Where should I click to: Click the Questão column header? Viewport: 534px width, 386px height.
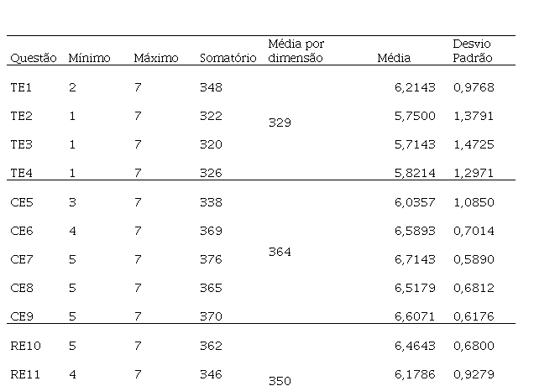tap(33, 59)
